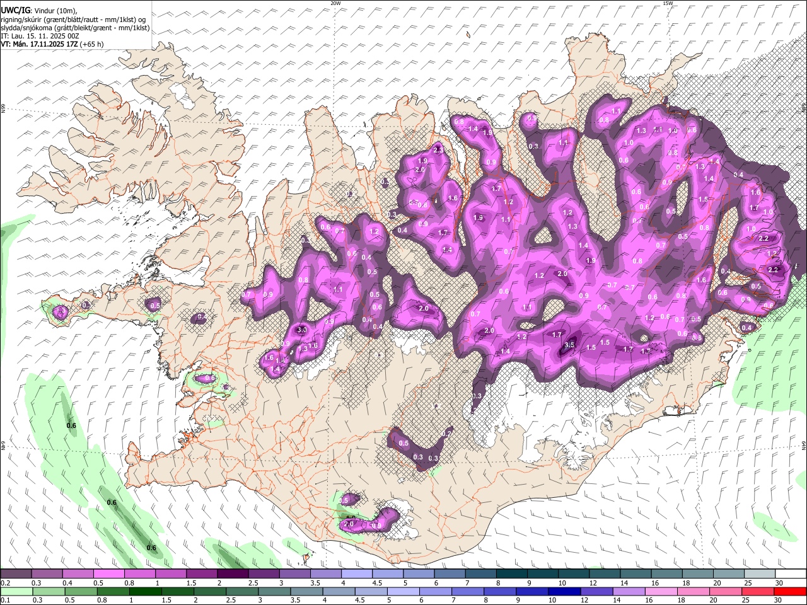Click the 'rigning/skúrir' legend description line
807x605 pixels.
[74, 20]
